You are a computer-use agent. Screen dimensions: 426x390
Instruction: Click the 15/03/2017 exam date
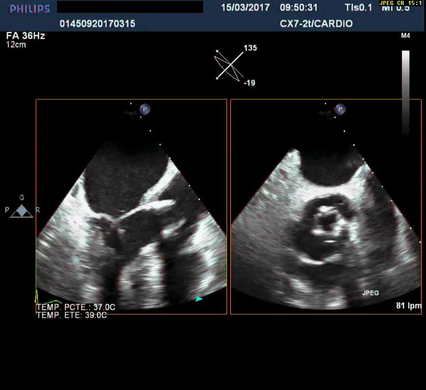[245, 8]
